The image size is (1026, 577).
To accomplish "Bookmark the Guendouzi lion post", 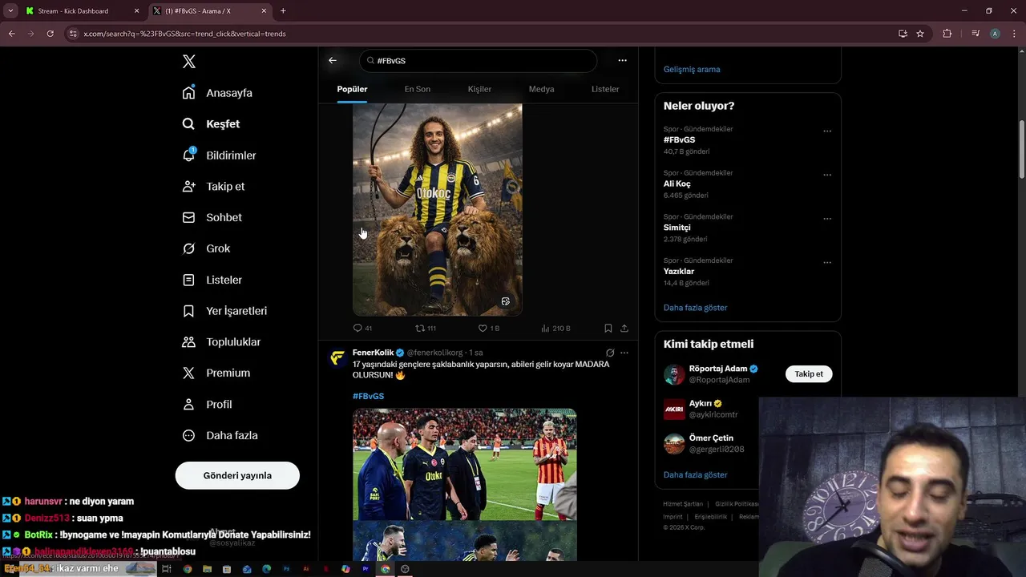I will 608,328.
